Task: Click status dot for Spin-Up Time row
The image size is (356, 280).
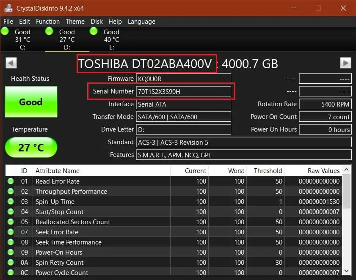Action: click(x=11, y=201)
